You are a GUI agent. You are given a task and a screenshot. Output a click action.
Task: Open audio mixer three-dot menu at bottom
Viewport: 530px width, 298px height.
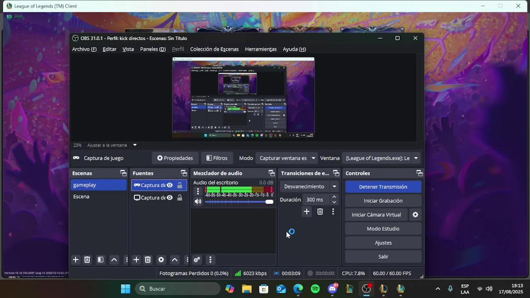point(210,260)
